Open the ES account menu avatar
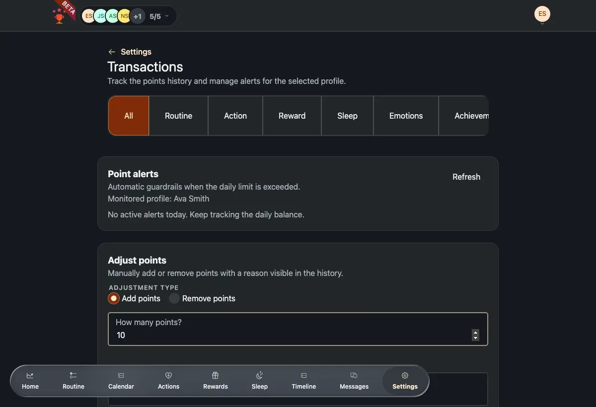The width and height of the screenshot is (596, 407). (x=542, y=14)
